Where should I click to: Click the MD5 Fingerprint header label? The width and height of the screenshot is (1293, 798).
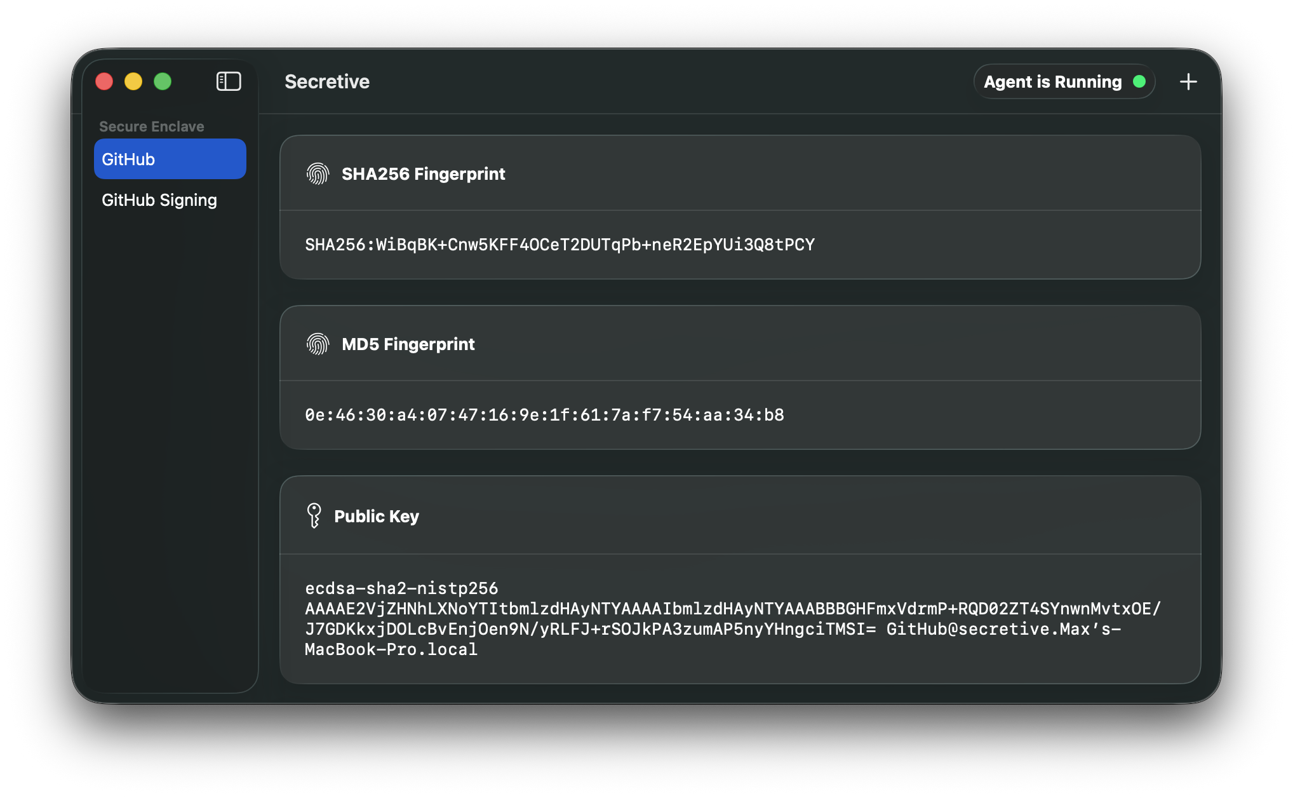[408, 344]
